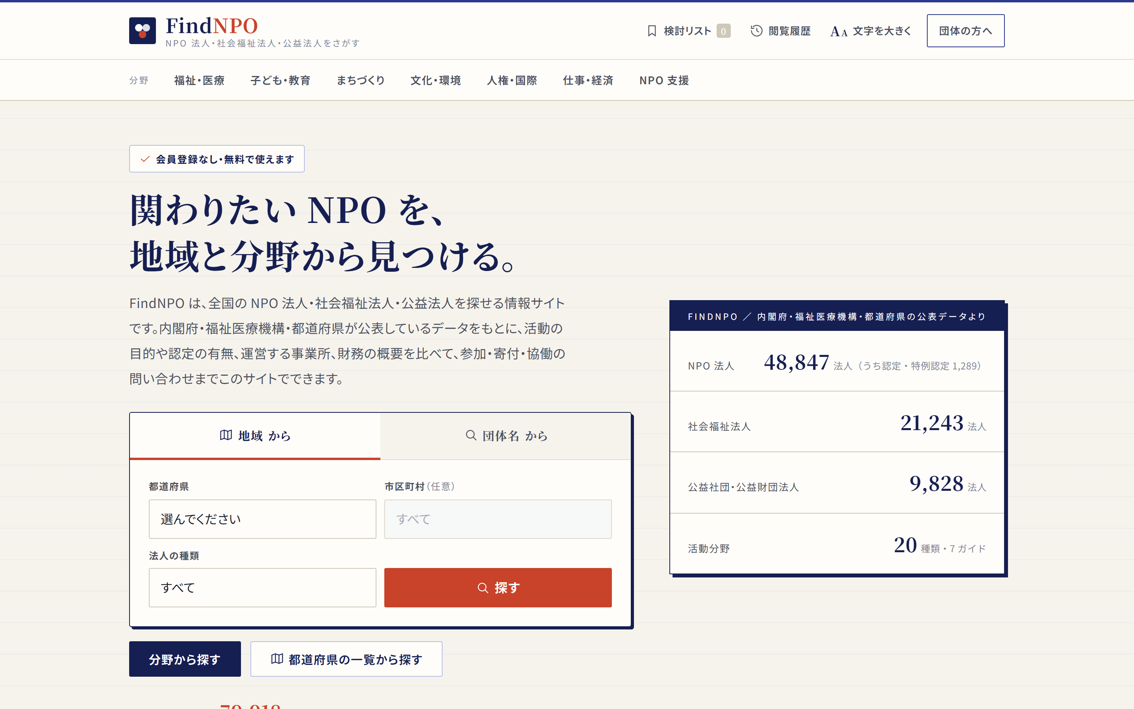Open the まちづくり category

[360, 81]
